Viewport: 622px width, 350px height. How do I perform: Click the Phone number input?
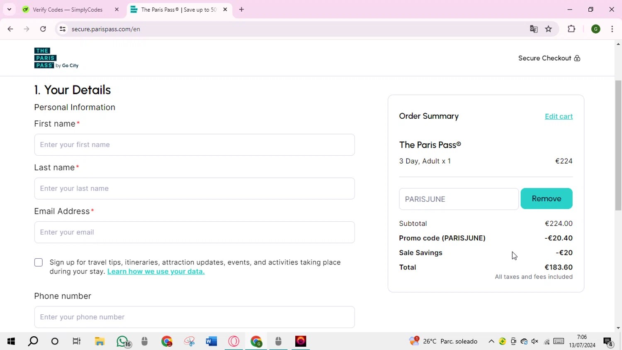194,317
